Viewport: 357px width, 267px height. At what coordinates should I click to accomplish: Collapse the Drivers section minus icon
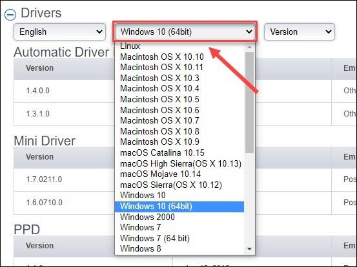[10, 15]
